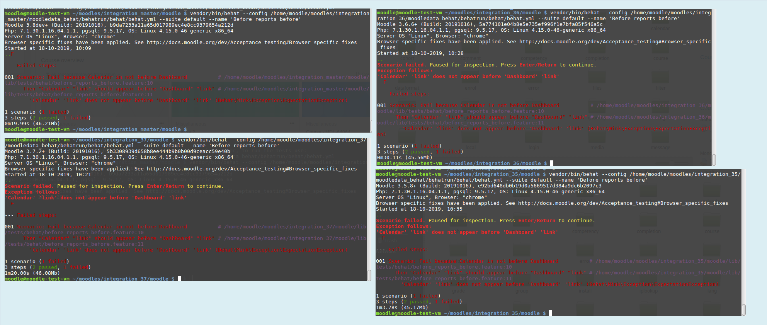Viewport: 767px width, 325px height.
Task: Click the integration_36 terminal scrollbar thumb
Action: (714, 160)
